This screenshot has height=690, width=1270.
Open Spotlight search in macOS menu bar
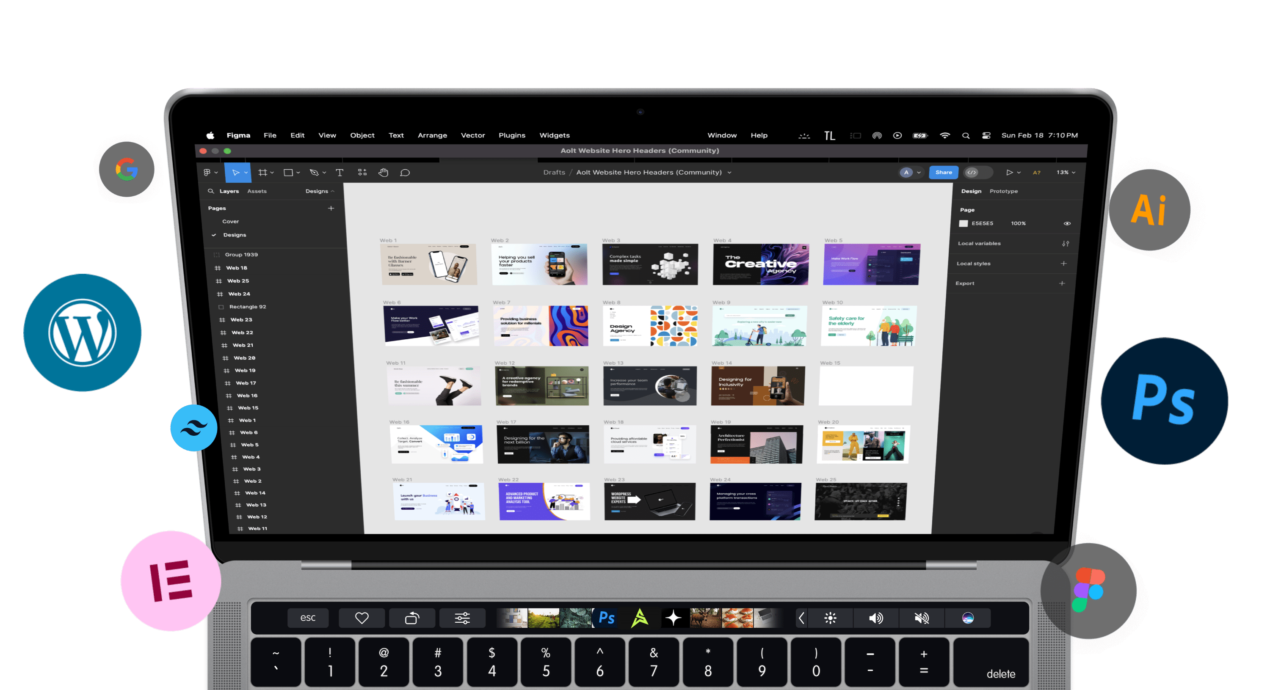tap(966, 135)
